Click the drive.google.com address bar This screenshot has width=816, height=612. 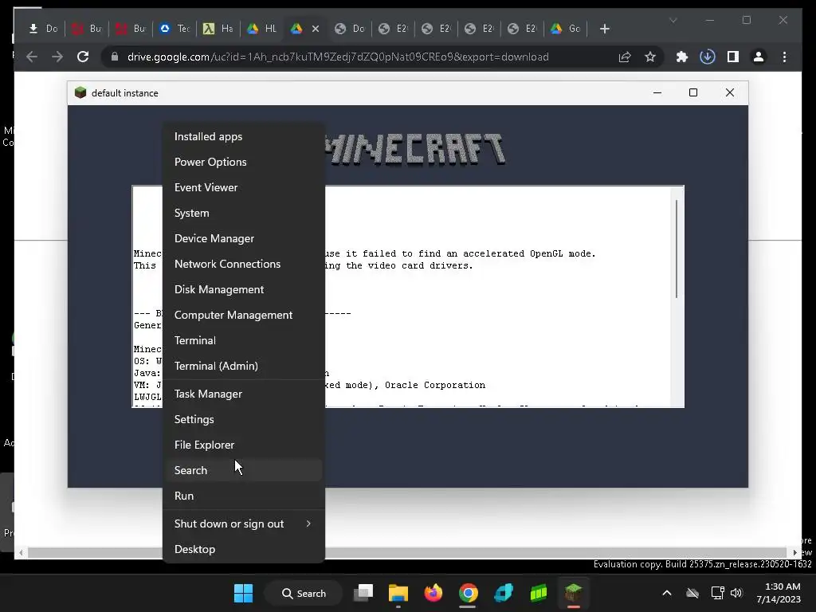(x=338, y=57)
